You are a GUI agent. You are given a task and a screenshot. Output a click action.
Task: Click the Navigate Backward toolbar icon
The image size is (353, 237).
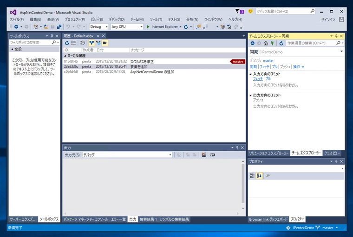click(16, 27)
